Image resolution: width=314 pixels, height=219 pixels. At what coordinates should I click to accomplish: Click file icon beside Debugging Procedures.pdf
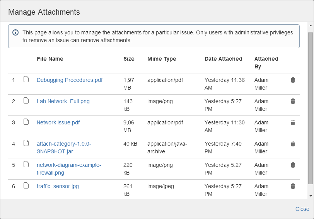click(x=26, y=80)
